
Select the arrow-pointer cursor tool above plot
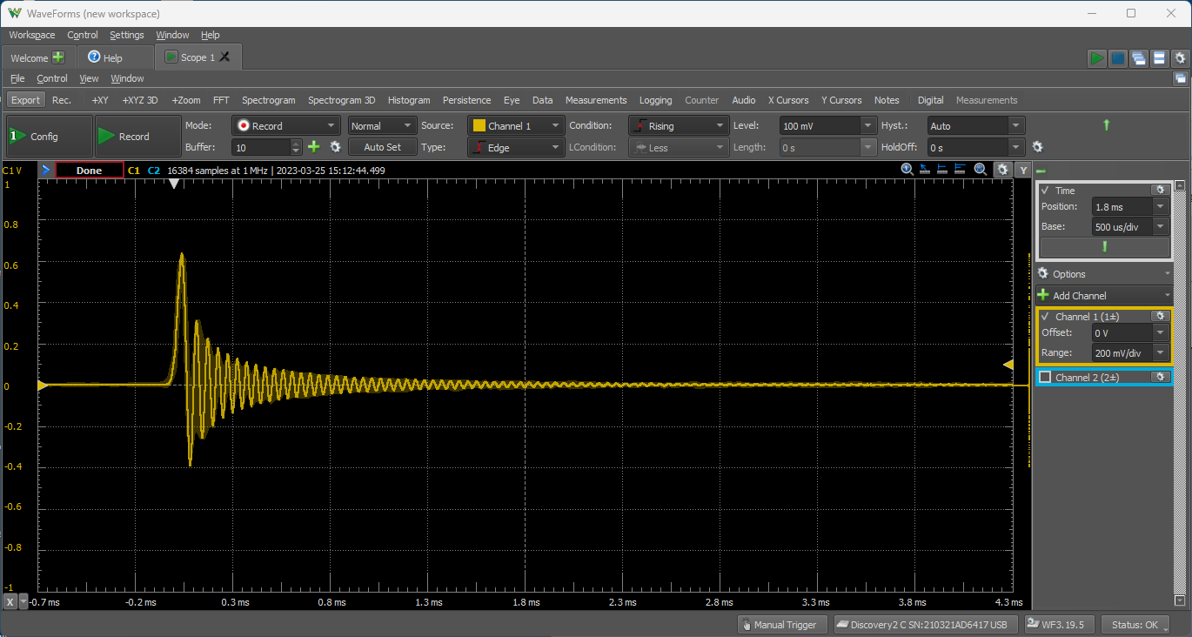coord(925,170)
